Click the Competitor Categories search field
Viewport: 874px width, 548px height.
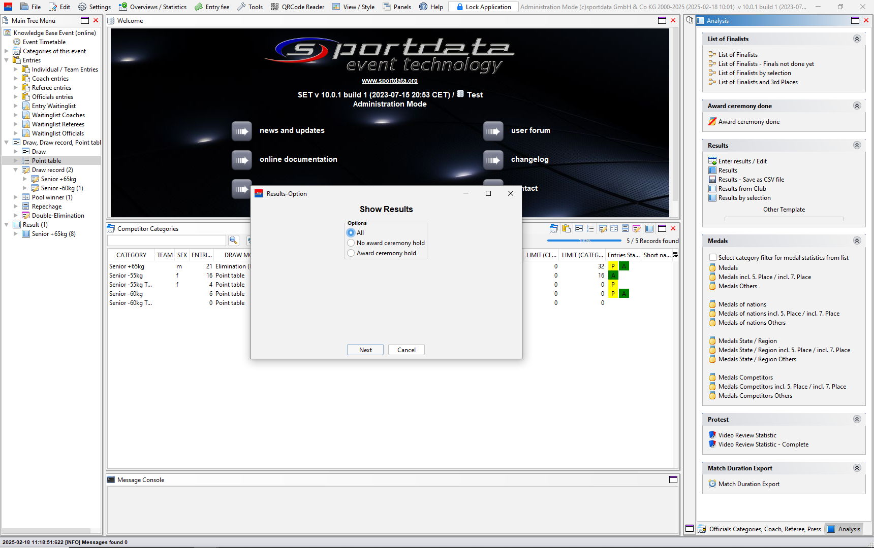[167, 241]
